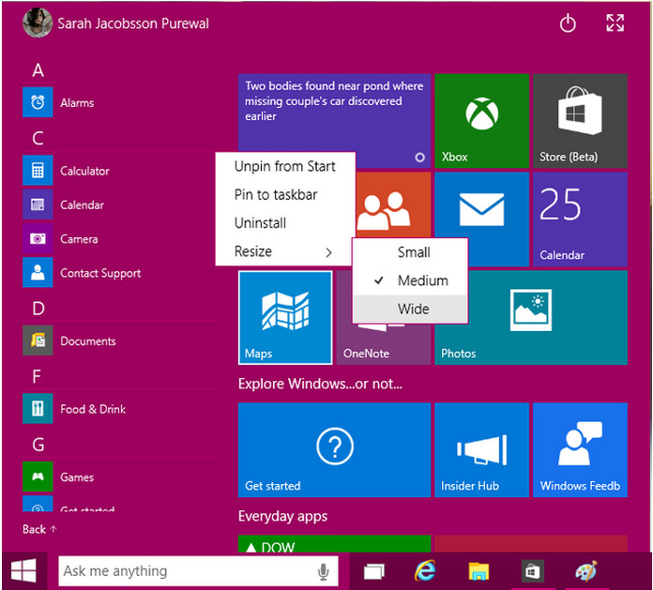Jump to letter A in app list
The width and height of the screenshot is (653, 590).
38,70
